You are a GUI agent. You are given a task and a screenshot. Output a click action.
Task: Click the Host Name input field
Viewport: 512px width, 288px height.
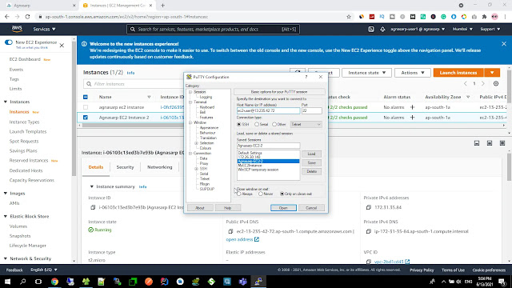tap(268, 110)
